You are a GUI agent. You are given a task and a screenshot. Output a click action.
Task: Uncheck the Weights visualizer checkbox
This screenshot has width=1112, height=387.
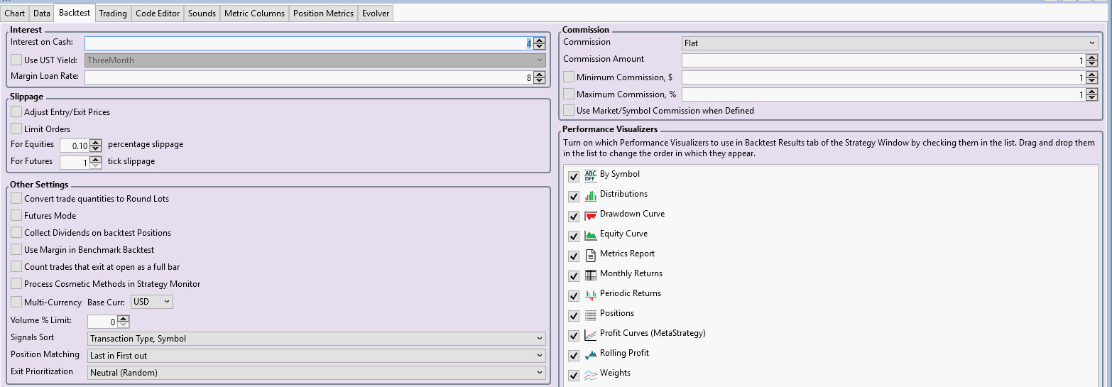[574, 375]
